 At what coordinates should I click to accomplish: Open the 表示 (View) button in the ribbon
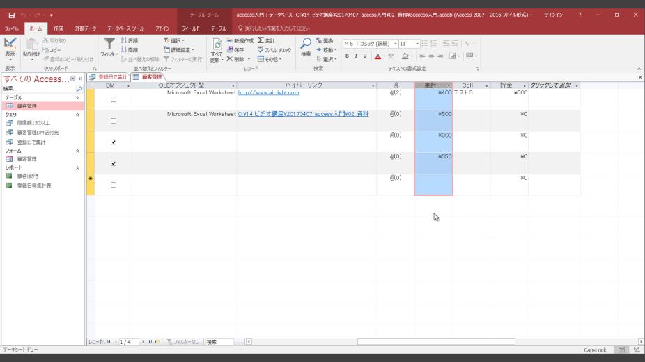pyautogui.click(x=10, y=48)
